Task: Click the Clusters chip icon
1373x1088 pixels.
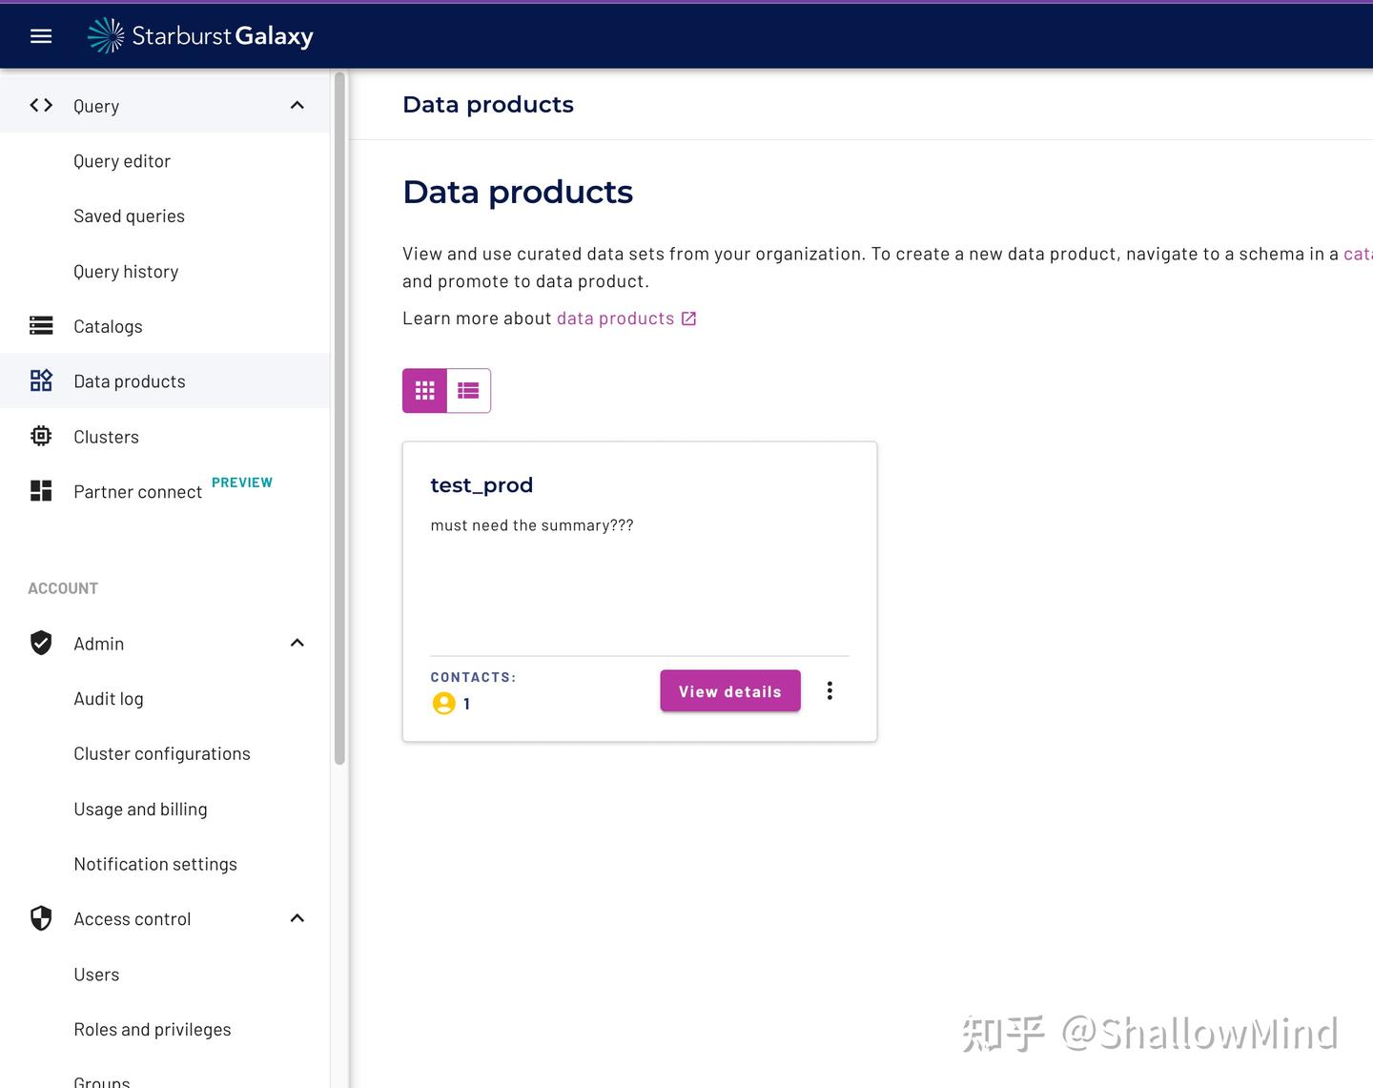Action: (x=41, y=437)
